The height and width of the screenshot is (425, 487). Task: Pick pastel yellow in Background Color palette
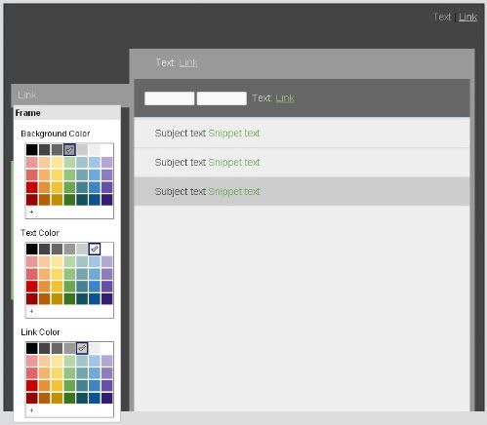(57, 162)
